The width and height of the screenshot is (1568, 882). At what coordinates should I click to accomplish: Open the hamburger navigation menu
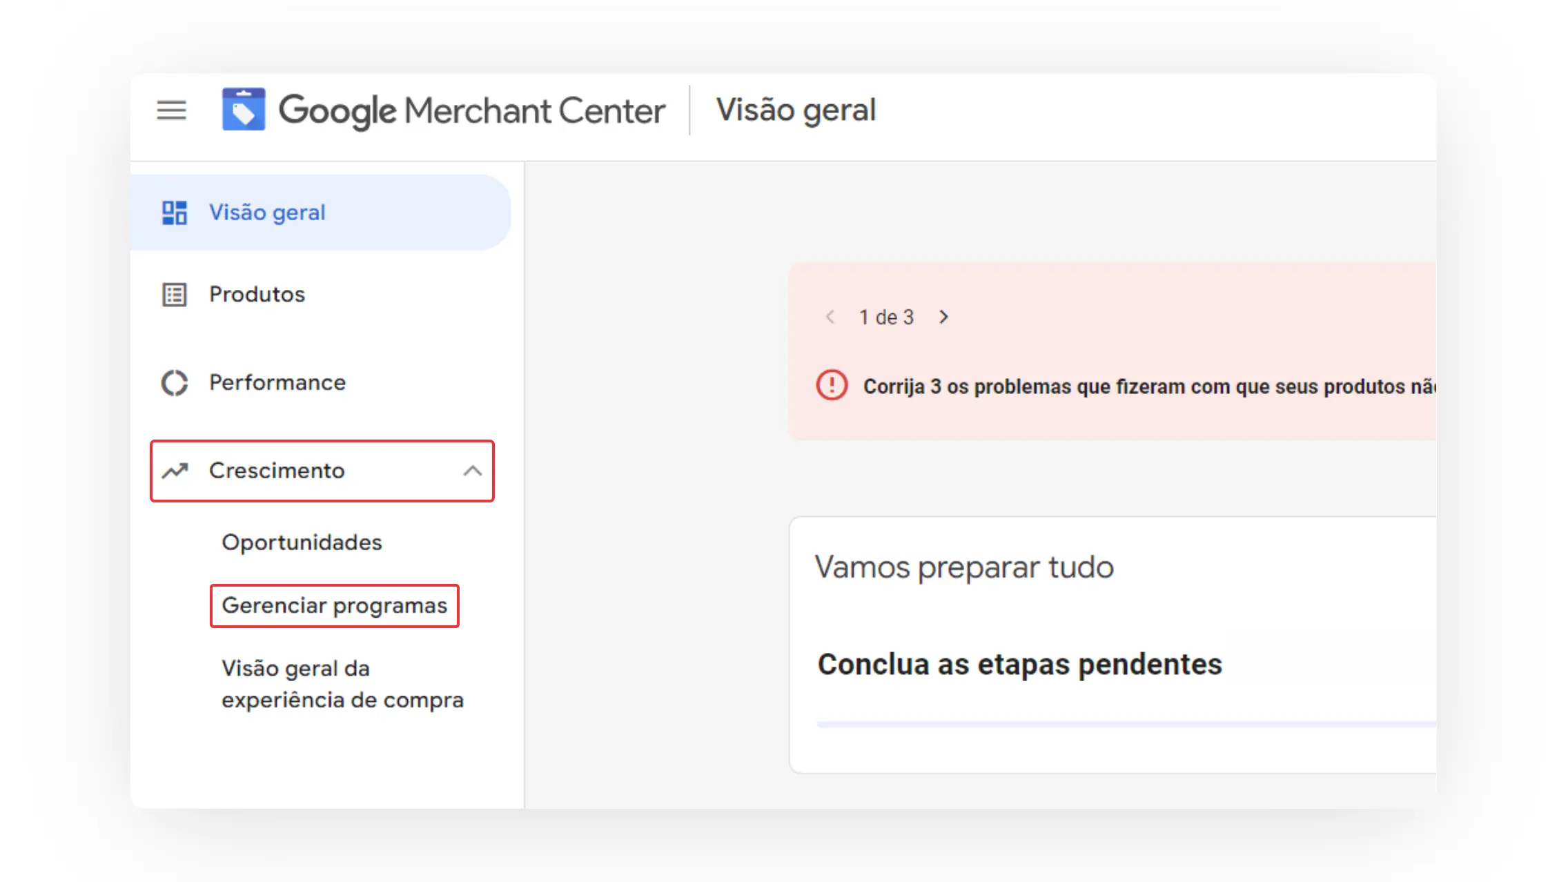(171, 110)
